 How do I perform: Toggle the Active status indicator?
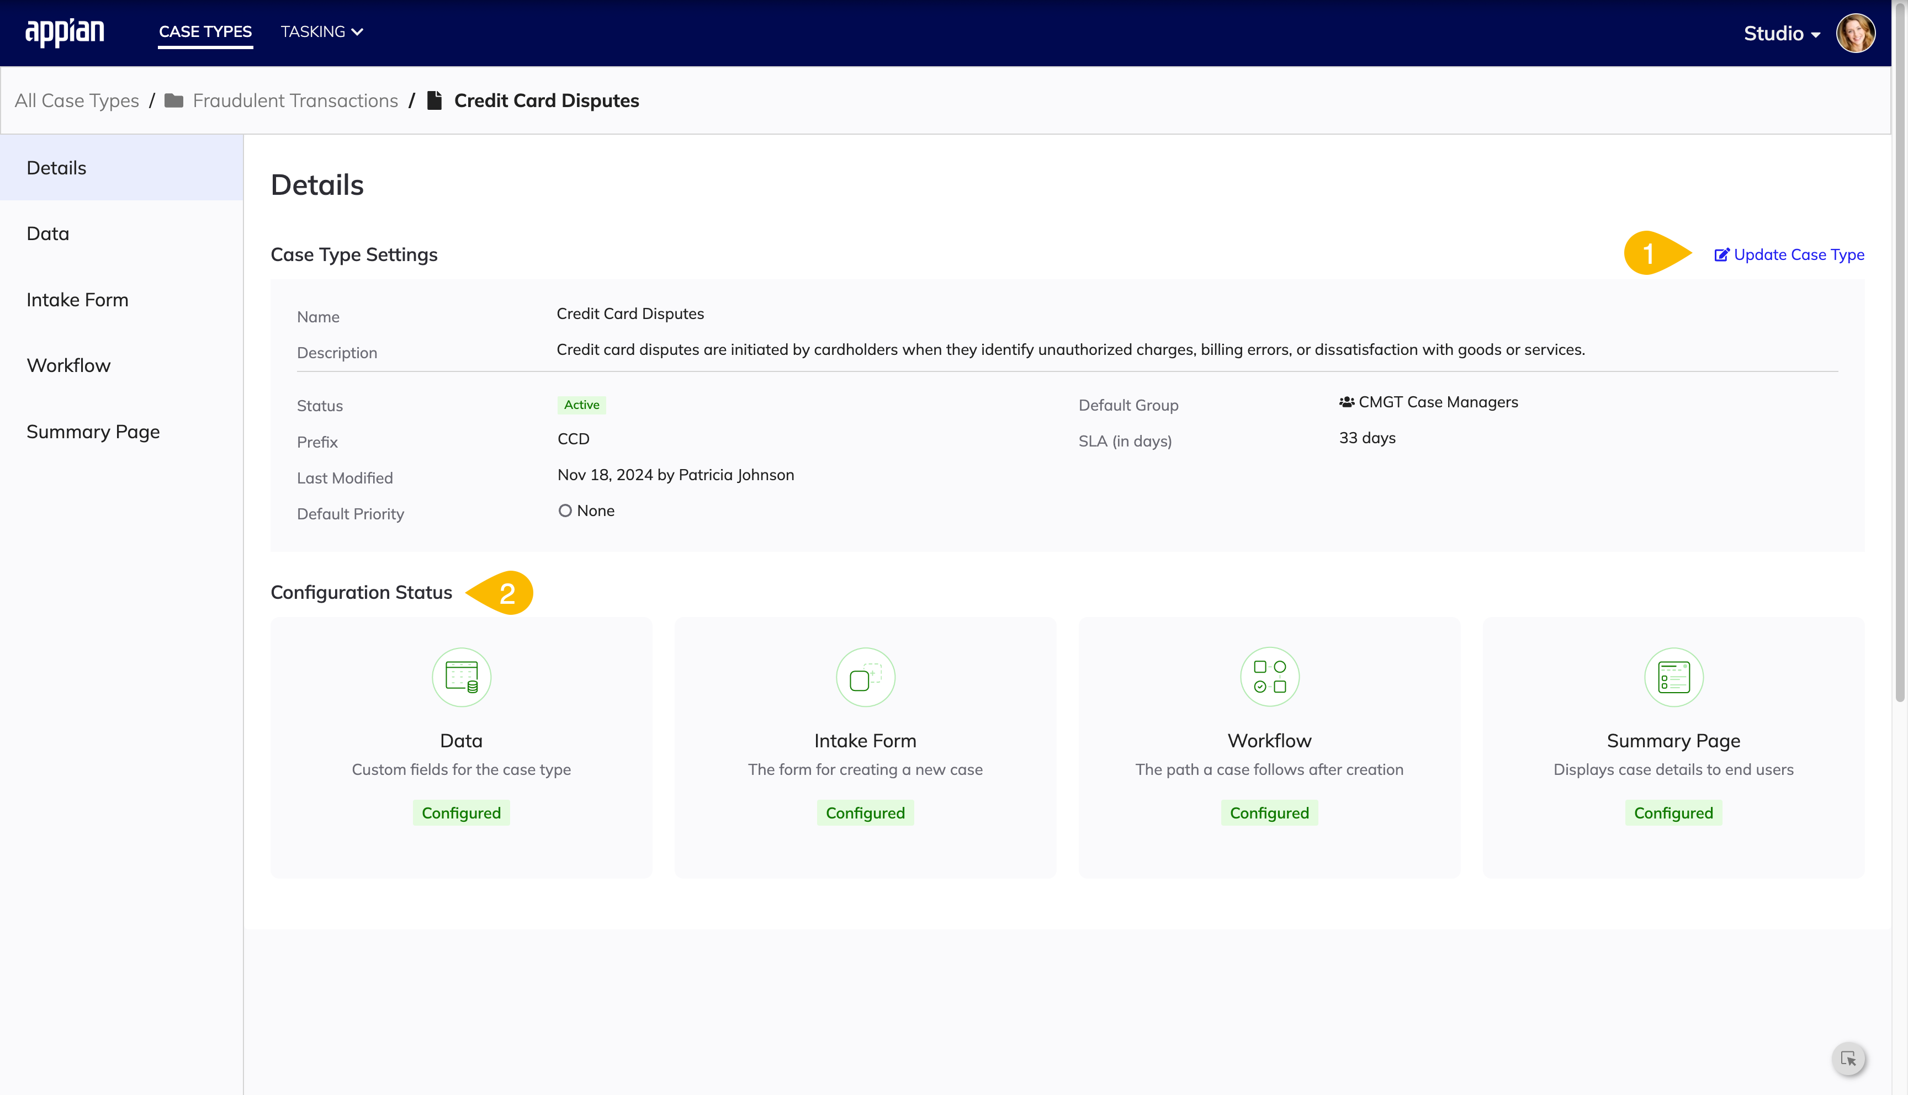click(581, 403)
